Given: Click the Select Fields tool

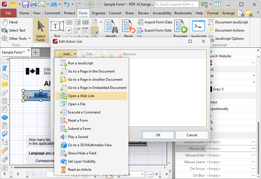Looking at the screenshot, I should (40, 30).
